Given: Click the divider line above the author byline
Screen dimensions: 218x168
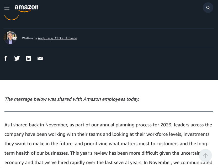Looking at the screenshot, I should coord(109,28).
